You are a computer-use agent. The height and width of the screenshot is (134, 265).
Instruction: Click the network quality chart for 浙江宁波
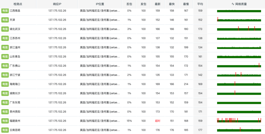tap(239, 75)
